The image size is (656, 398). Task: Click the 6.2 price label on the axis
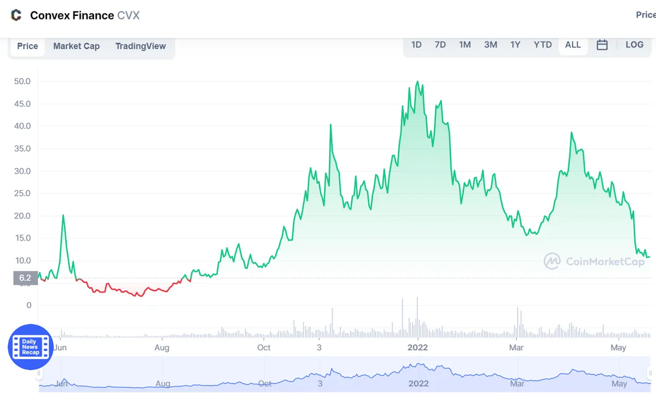click(x=25, y=278)
